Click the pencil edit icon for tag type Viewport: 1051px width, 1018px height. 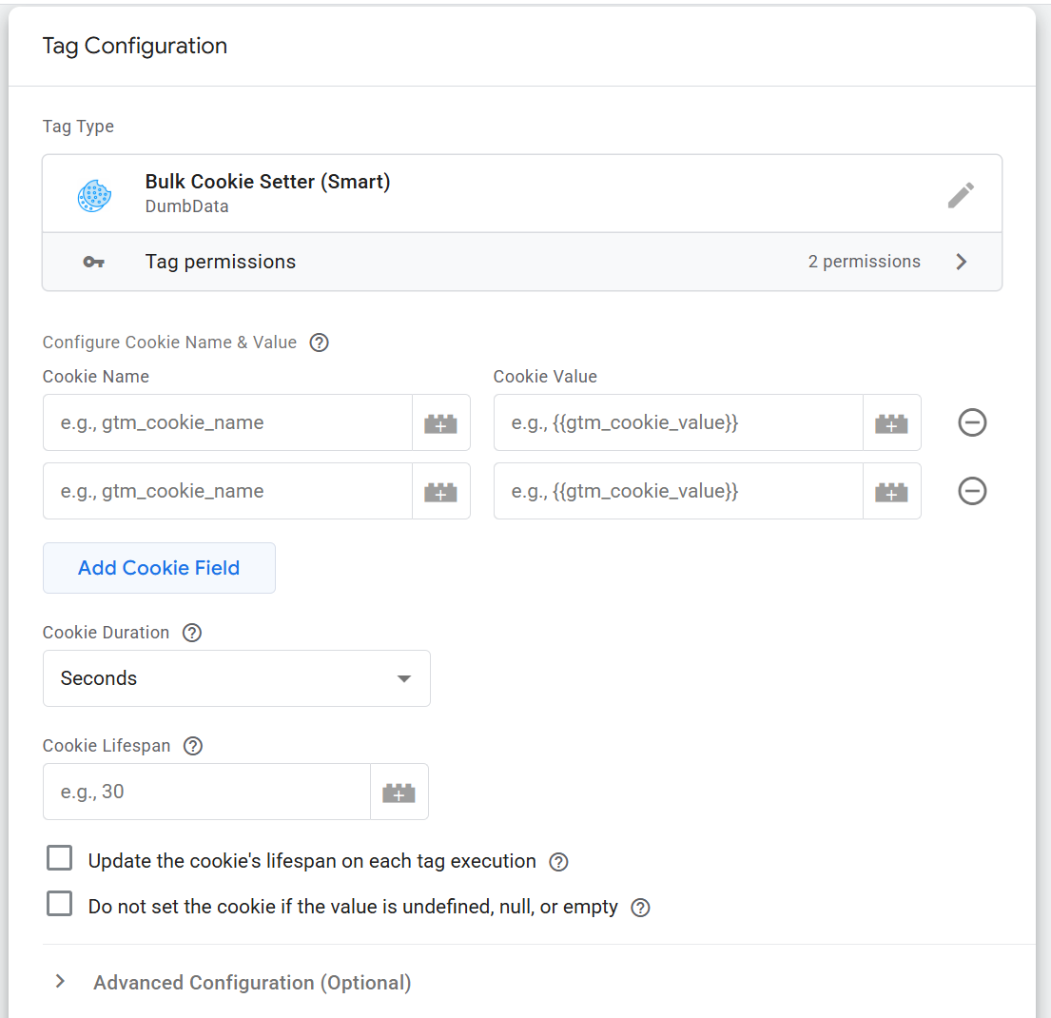[961, 195]
